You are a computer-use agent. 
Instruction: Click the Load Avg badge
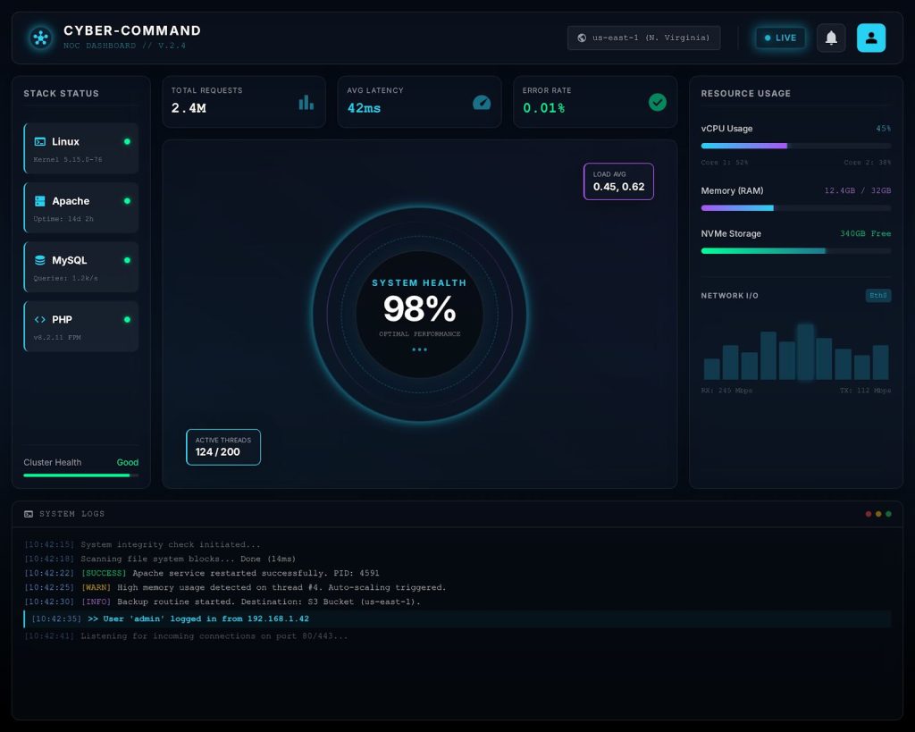[x=618, y=181]
